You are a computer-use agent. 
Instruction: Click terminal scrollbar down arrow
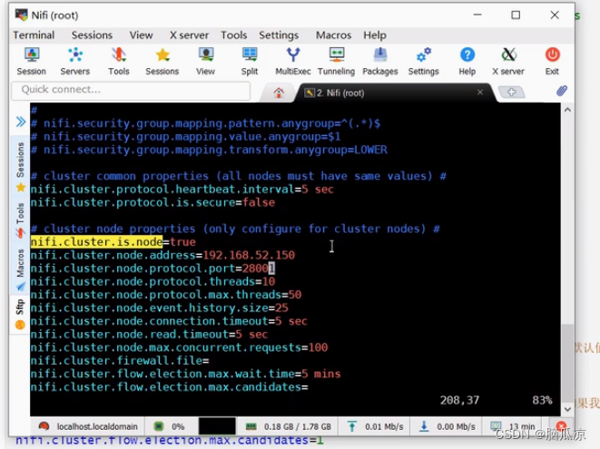(x=567, y=409)
